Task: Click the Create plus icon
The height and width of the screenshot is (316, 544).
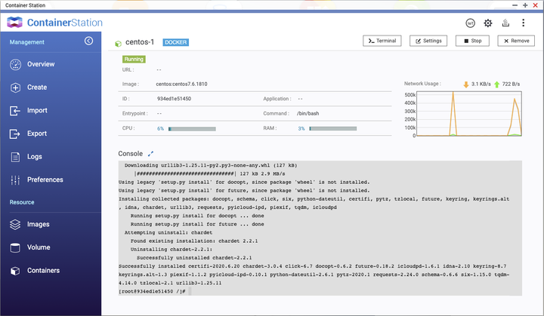Action: coord(15,87)
